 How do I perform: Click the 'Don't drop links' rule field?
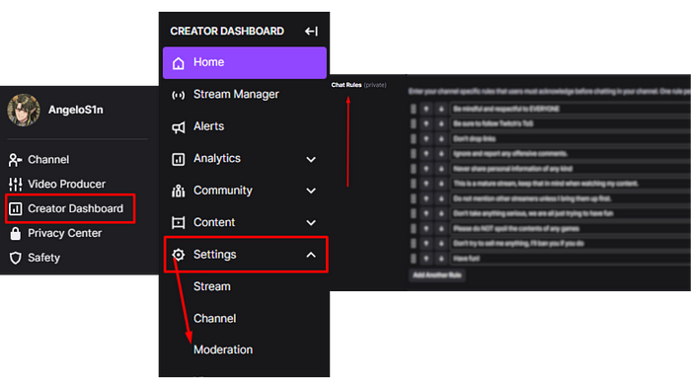(x=571, y=139)
